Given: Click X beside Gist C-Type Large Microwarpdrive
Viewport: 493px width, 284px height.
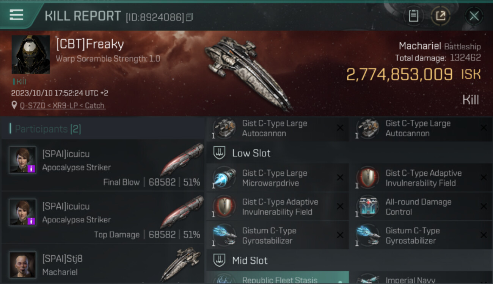Looking at the screenshot, I should [340, 178].
